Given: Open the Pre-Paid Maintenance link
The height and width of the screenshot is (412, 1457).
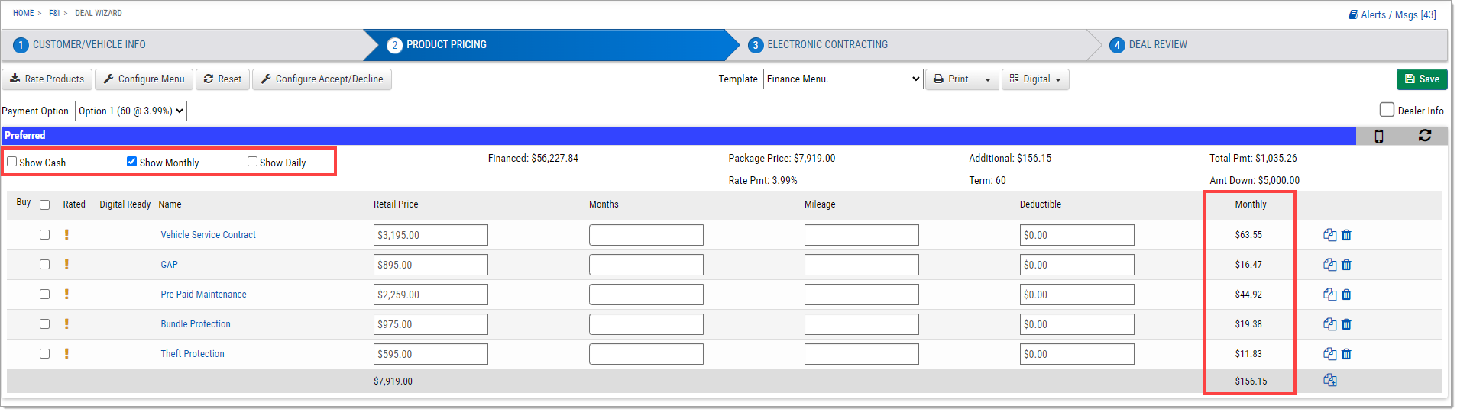Looking at the screenshot, I should 203,295.
